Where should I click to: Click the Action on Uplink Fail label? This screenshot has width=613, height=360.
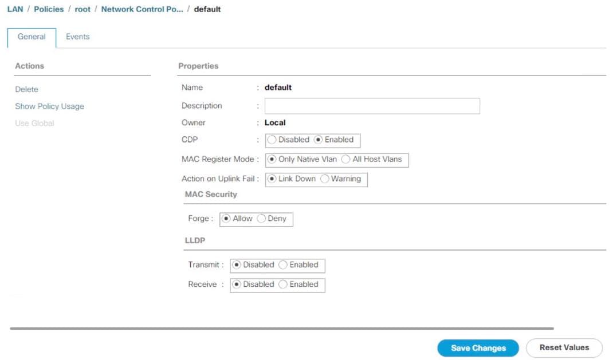click(218, 179)
